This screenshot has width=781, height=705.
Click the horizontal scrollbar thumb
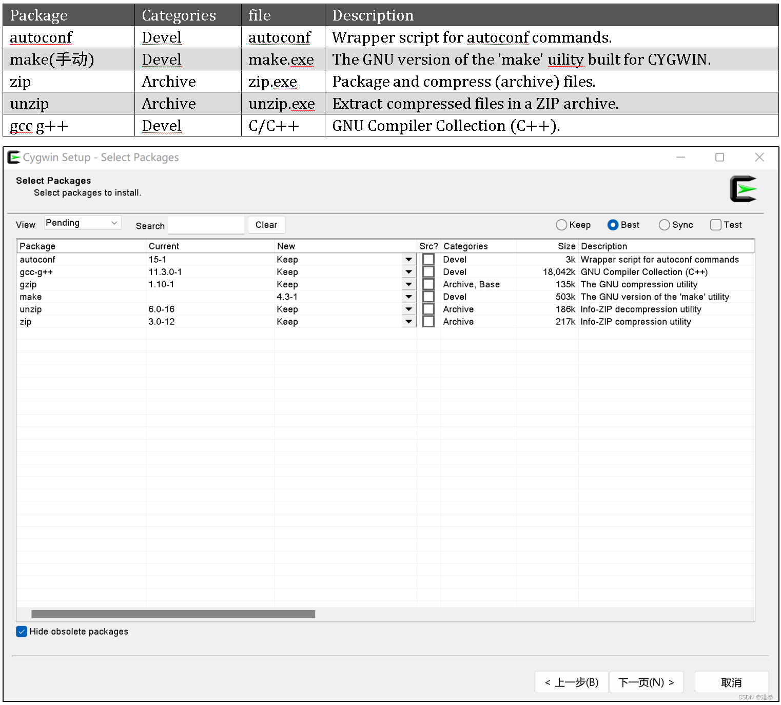pyautogui.click(x=173, y=614)
